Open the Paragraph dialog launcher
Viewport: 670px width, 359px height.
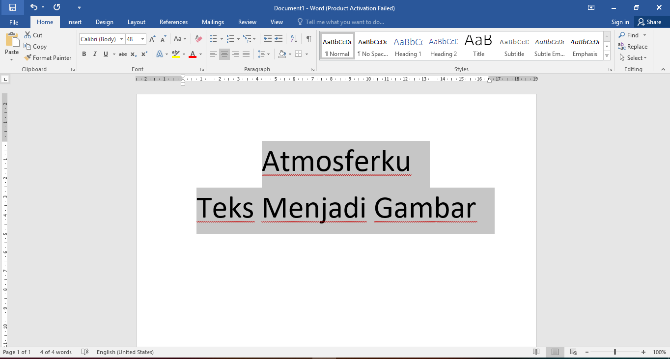pos(312,70)
